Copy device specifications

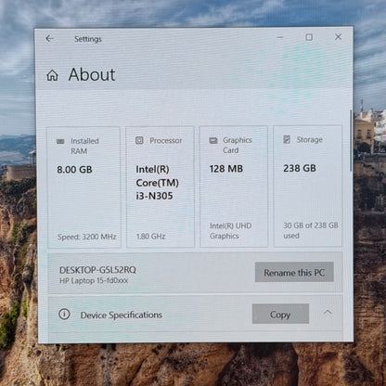point(280,314)
